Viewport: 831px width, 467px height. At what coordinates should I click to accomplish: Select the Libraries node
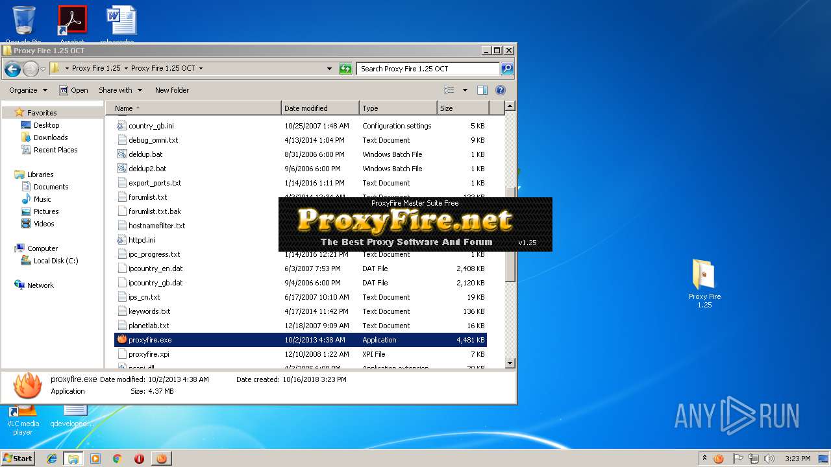(40, 174)
